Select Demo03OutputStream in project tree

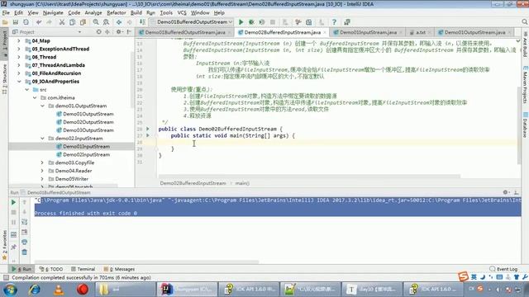[x=88, y=130]
